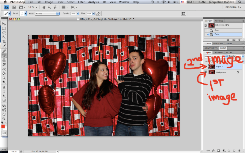Image resolution: width=245 pixels, height=153 pixels.
Task: Select the Paste history state
Action: tap(223, 34)
